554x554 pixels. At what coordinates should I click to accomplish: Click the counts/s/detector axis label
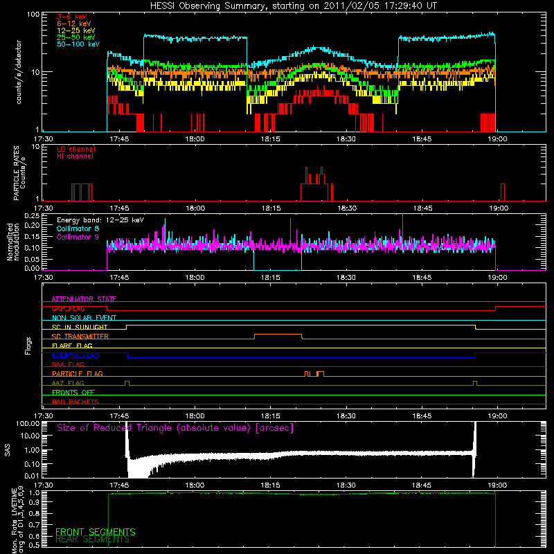tap(19, 72)
